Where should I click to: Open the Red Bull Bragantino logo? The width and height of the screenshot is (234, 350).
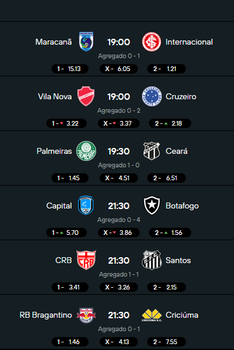coord(86,315)
